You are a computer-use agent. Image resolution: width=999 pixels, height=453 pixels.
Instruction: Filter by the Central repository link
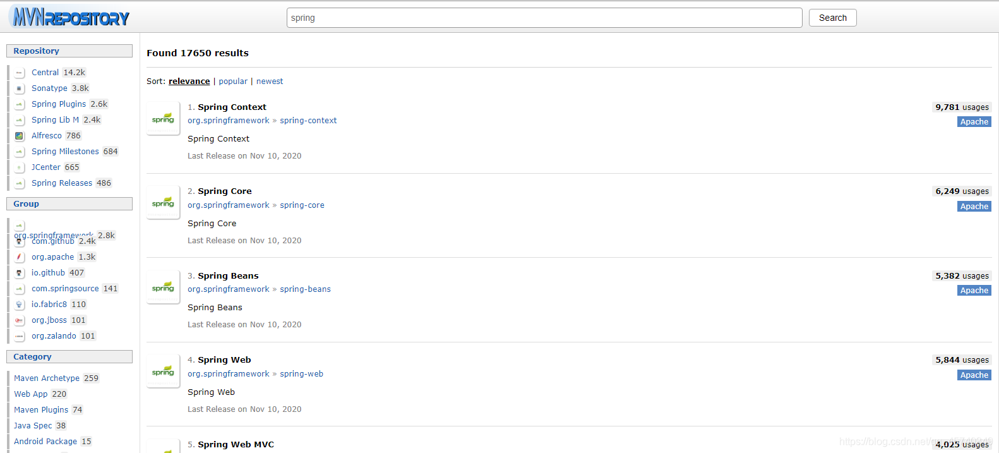pyautogui.click(x=45, y=73)
